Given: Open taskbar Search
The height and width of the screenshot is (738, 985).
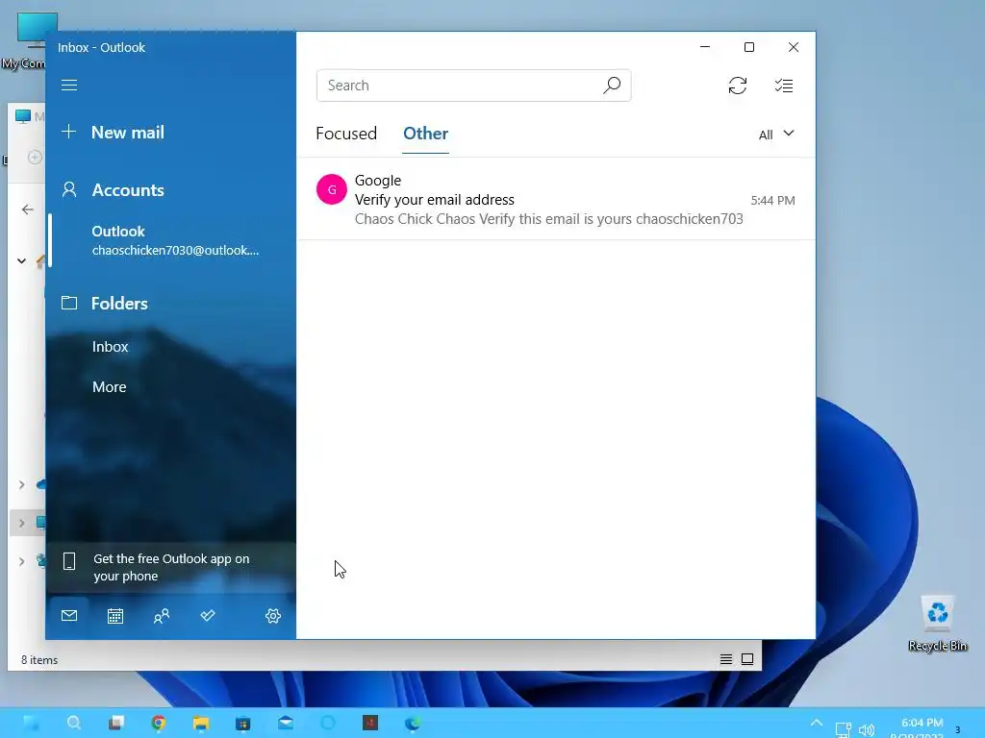Looking at the screenshot, I should tap(73, 723).
